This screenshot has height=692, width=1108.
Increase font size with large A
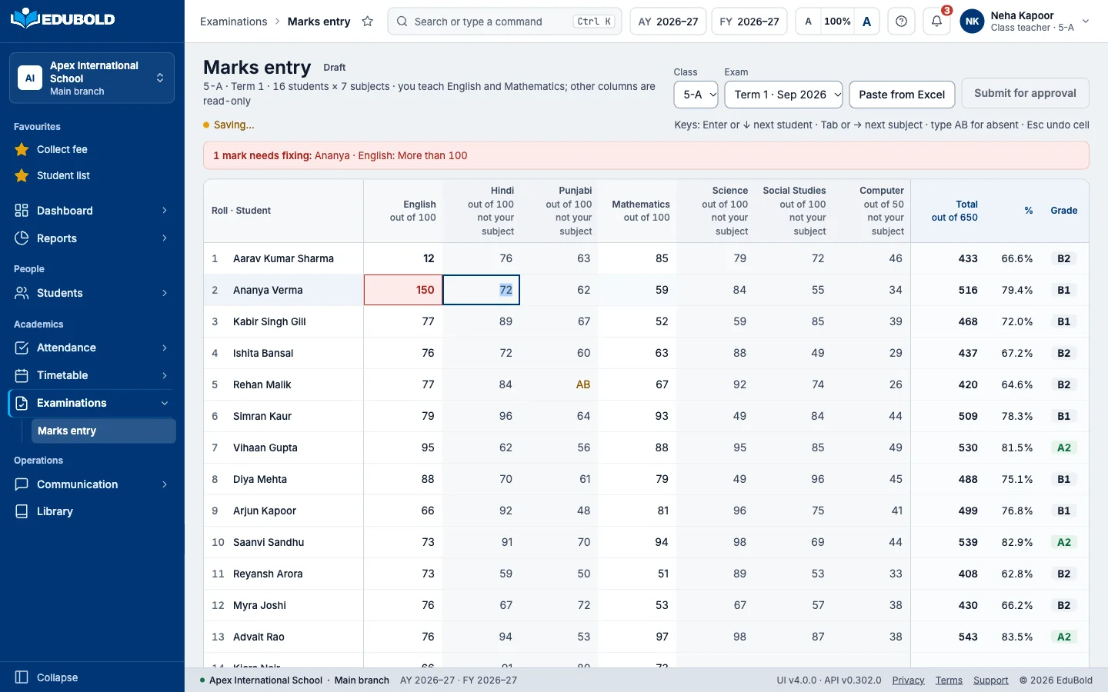pos(867,22)
